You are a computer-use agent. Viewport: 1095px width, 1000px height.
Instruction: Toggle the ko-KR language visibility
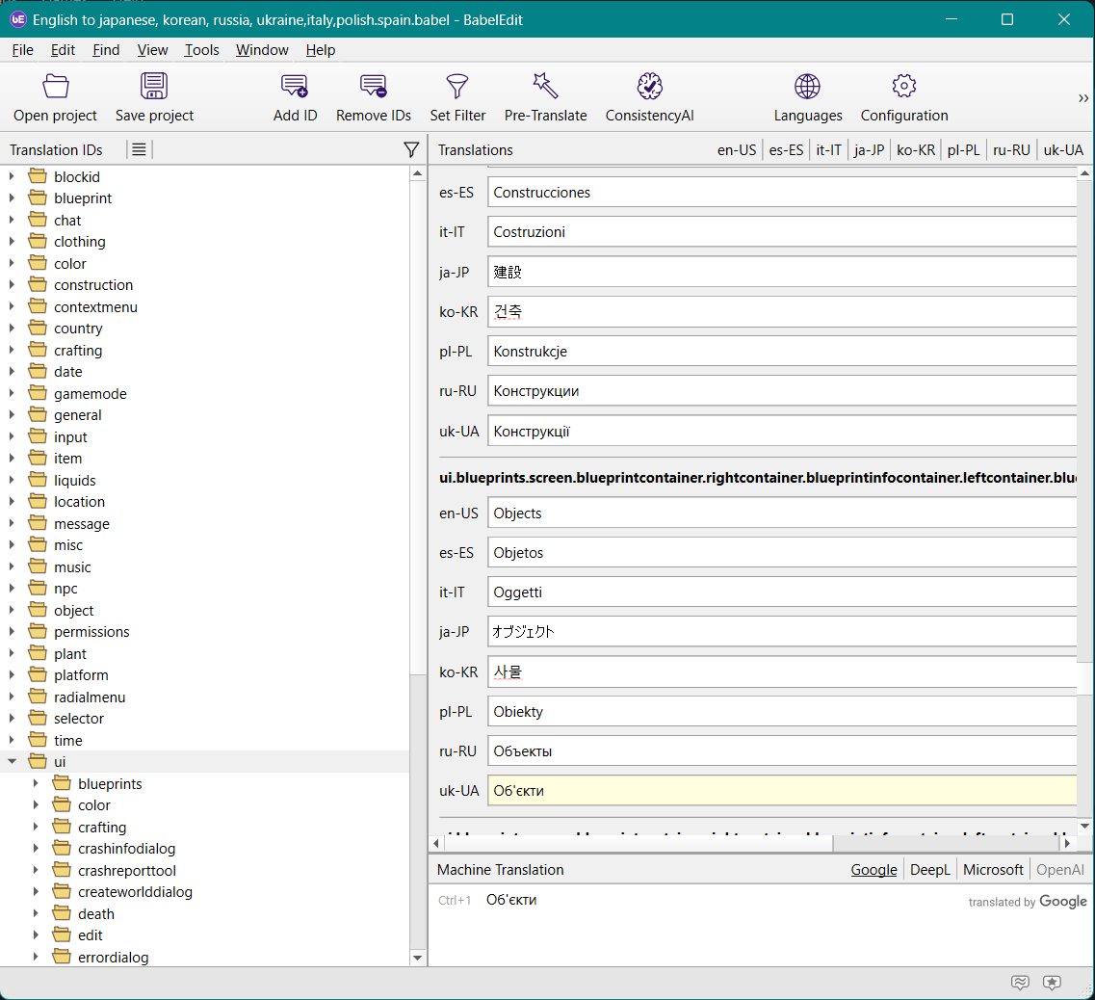tap(915, 150)
